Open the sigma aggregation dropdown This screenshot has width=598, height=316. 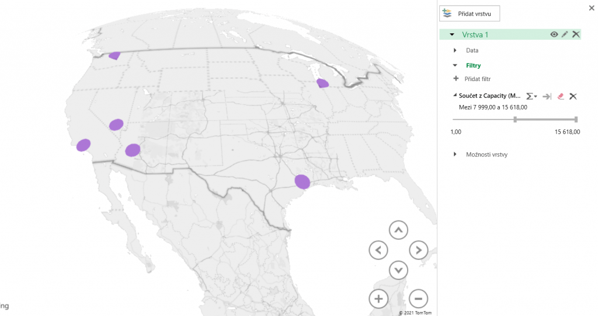click(531, 96)
